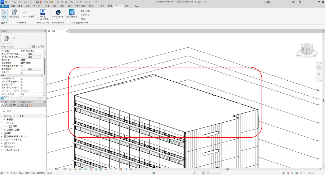Open the ファイル menu tab
Image resolution: width=325 pixels, height=175 pixels.
tap(5, 6)
